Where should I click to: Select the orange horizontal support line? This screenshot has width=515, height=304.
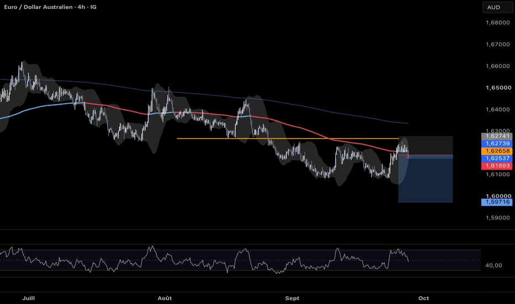(287, 139)
